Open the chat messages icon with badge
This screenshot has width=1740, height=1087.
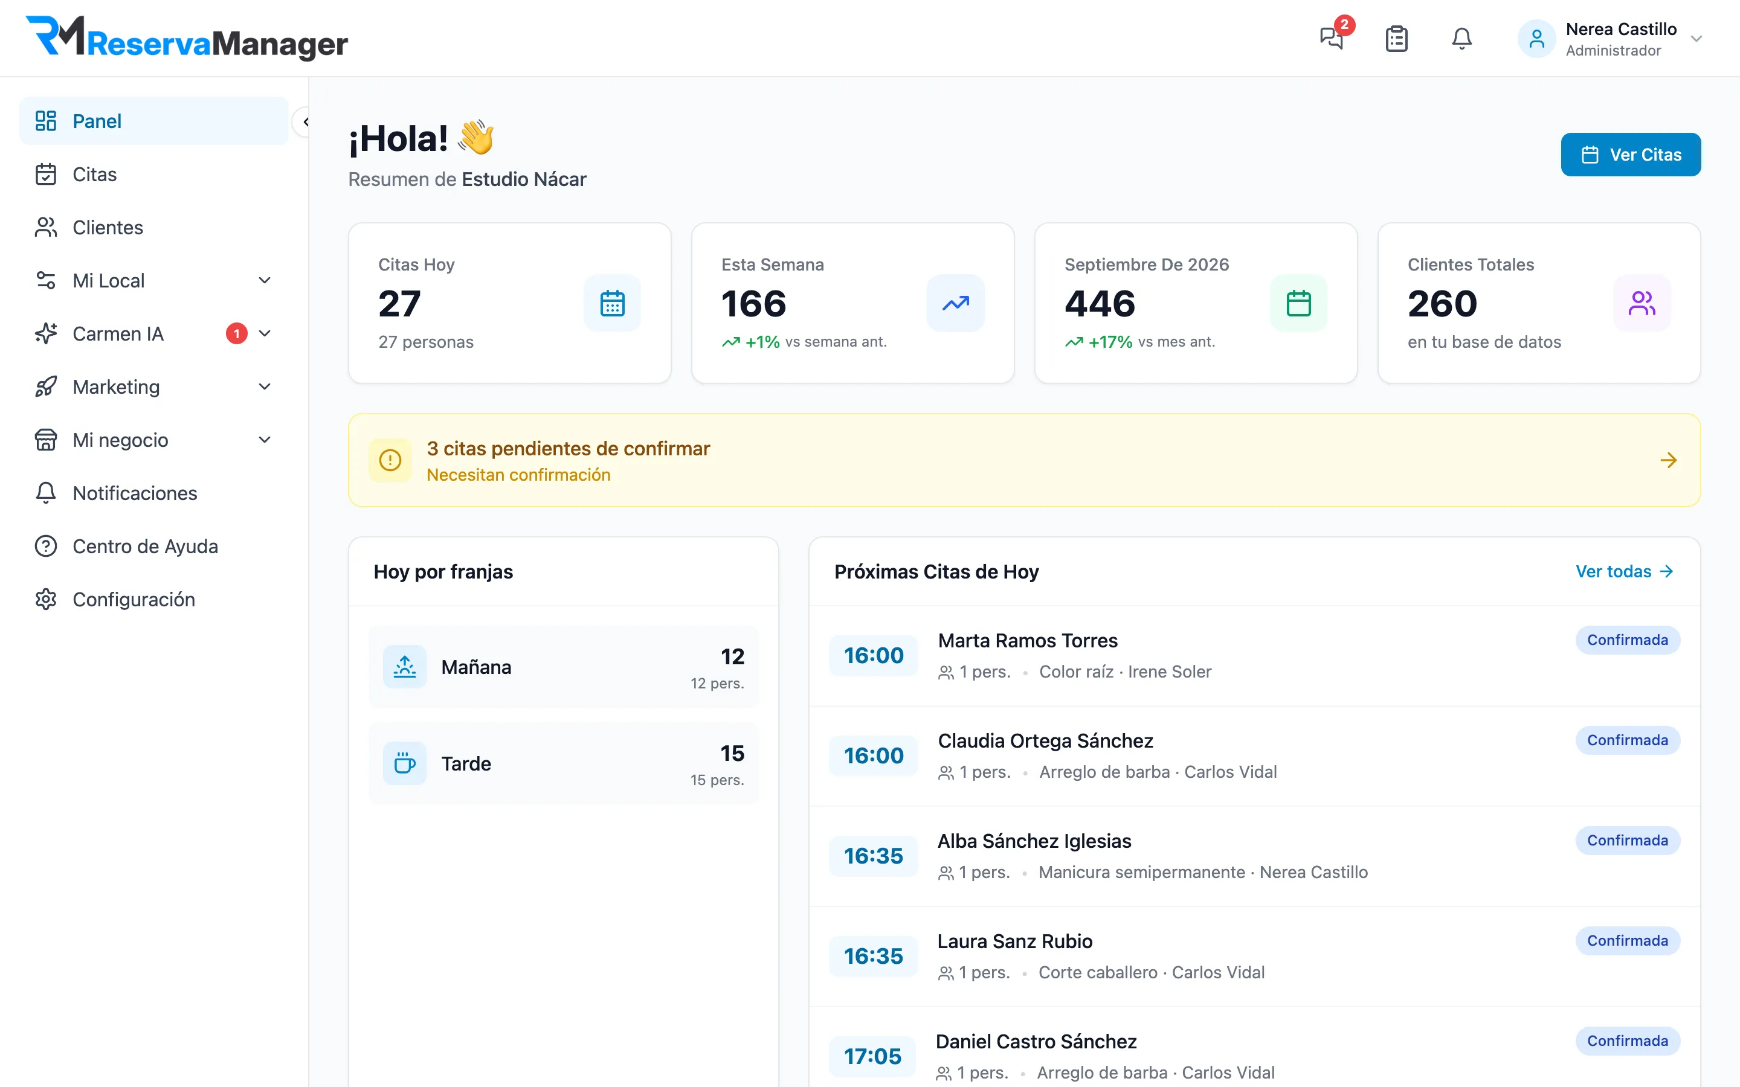click(x=1332, y=37)
